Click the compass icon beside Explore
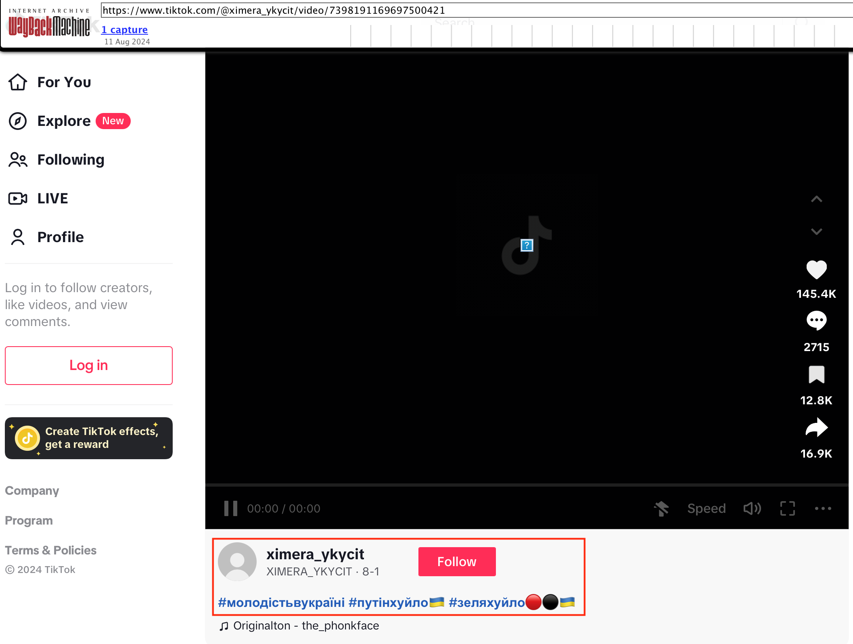The height and width of the screenshot is (644, 853). pyautogui.click(x=18, y=121)
